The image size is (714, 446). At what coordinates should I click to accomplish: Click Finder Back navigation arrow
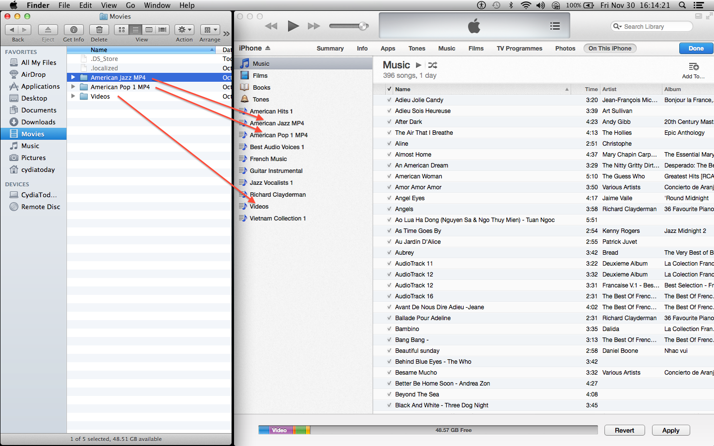(12, 30)
